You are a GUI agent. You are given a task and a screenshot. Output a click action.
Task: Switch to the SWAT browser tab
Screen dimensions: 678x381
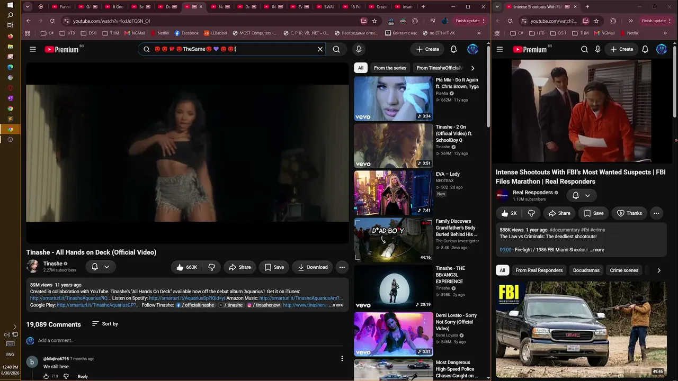click(x=329, y=7)
